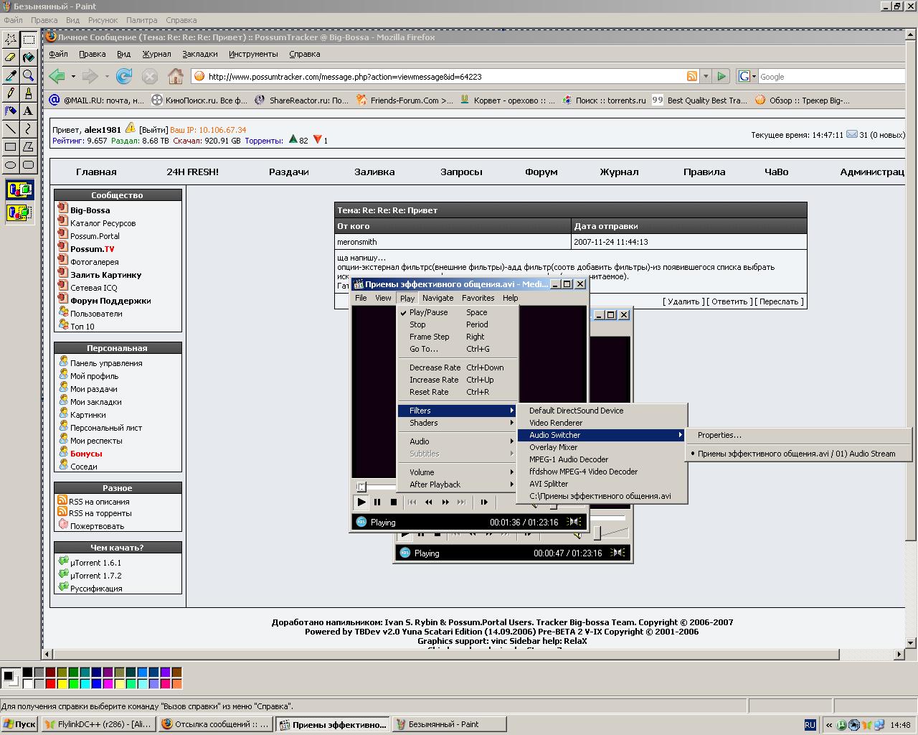Enable the opaque selection mode option
This screenshot has width=918, height=735.
click(x=19, y=190)
